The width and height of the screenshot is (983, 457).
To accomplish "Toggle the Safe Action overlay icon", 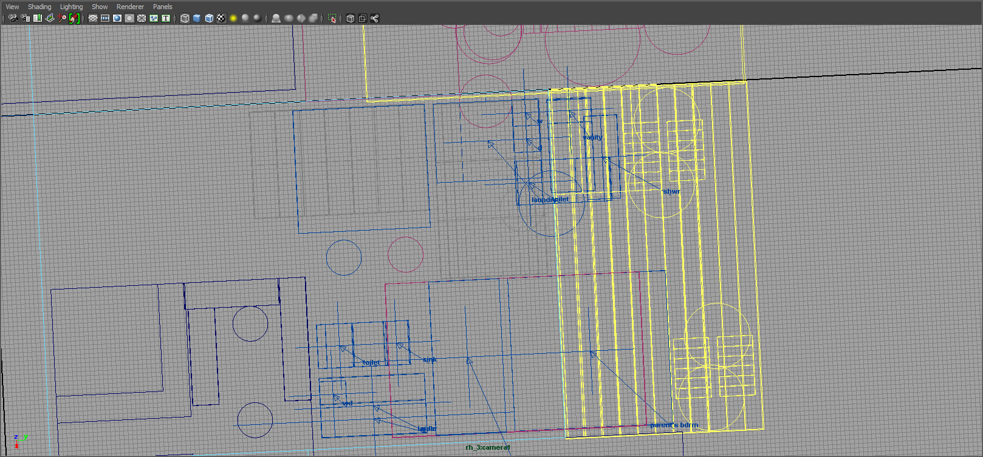I will [x=154, y=18].
